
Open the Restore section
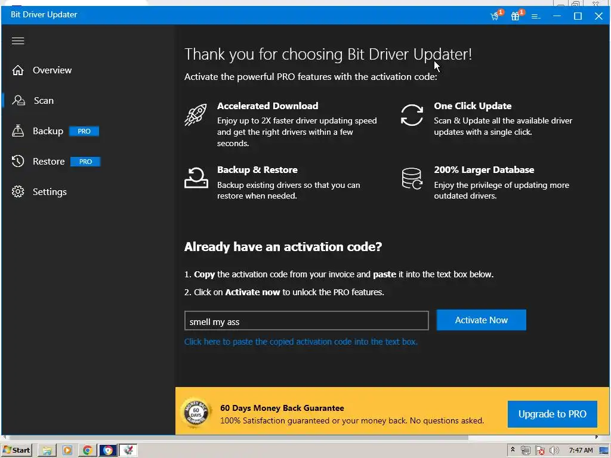click(x=48, y=161)
